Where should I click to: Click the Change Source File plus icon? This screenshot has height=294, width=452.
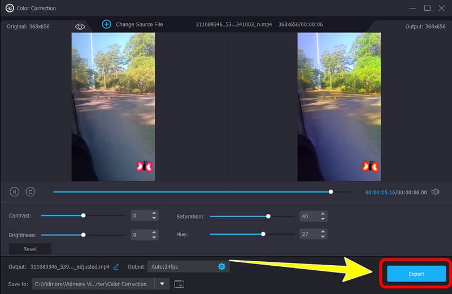click(x=106, y=24)
